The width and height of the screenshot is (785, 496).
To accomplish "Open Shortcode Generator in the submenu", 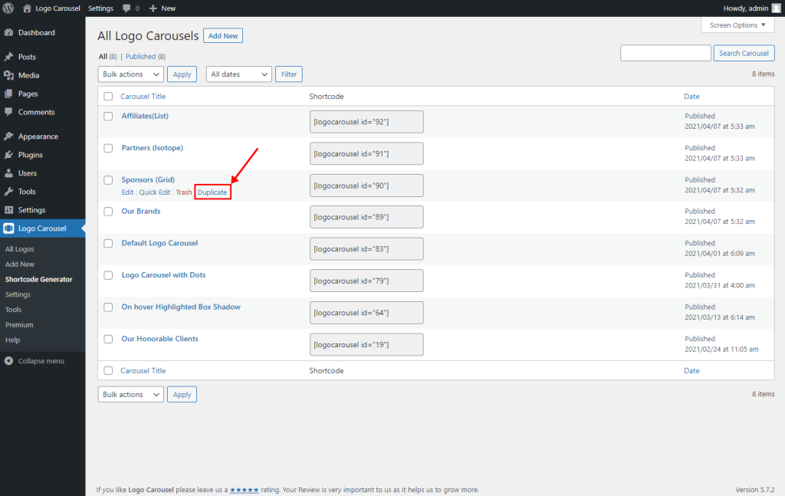I will (37, 279).
